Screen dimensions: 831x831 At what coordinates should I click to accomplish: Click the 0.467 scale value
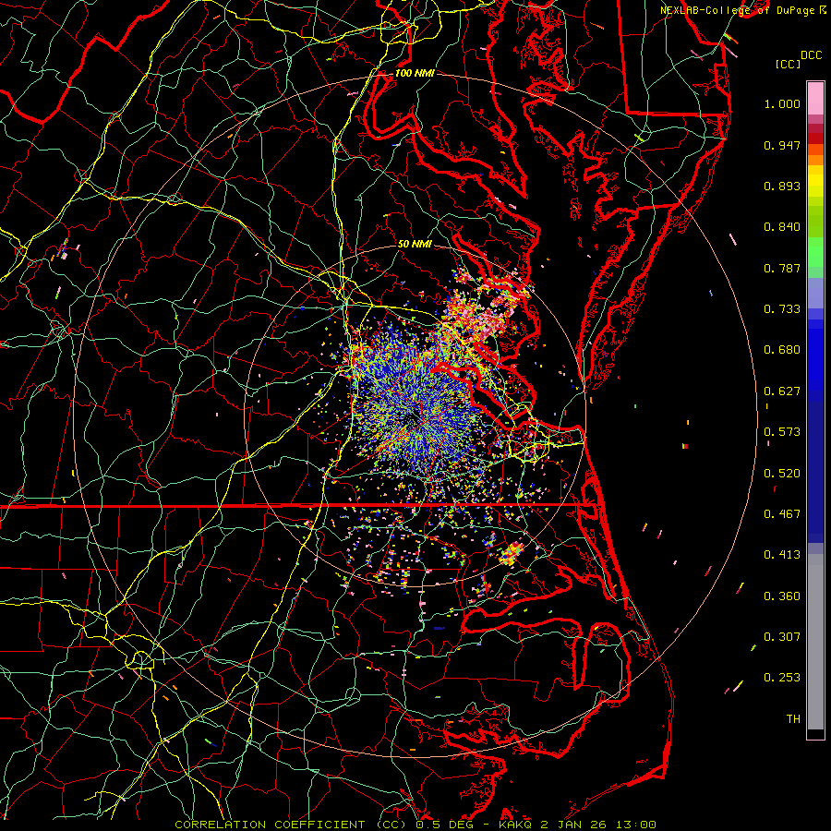782,514
